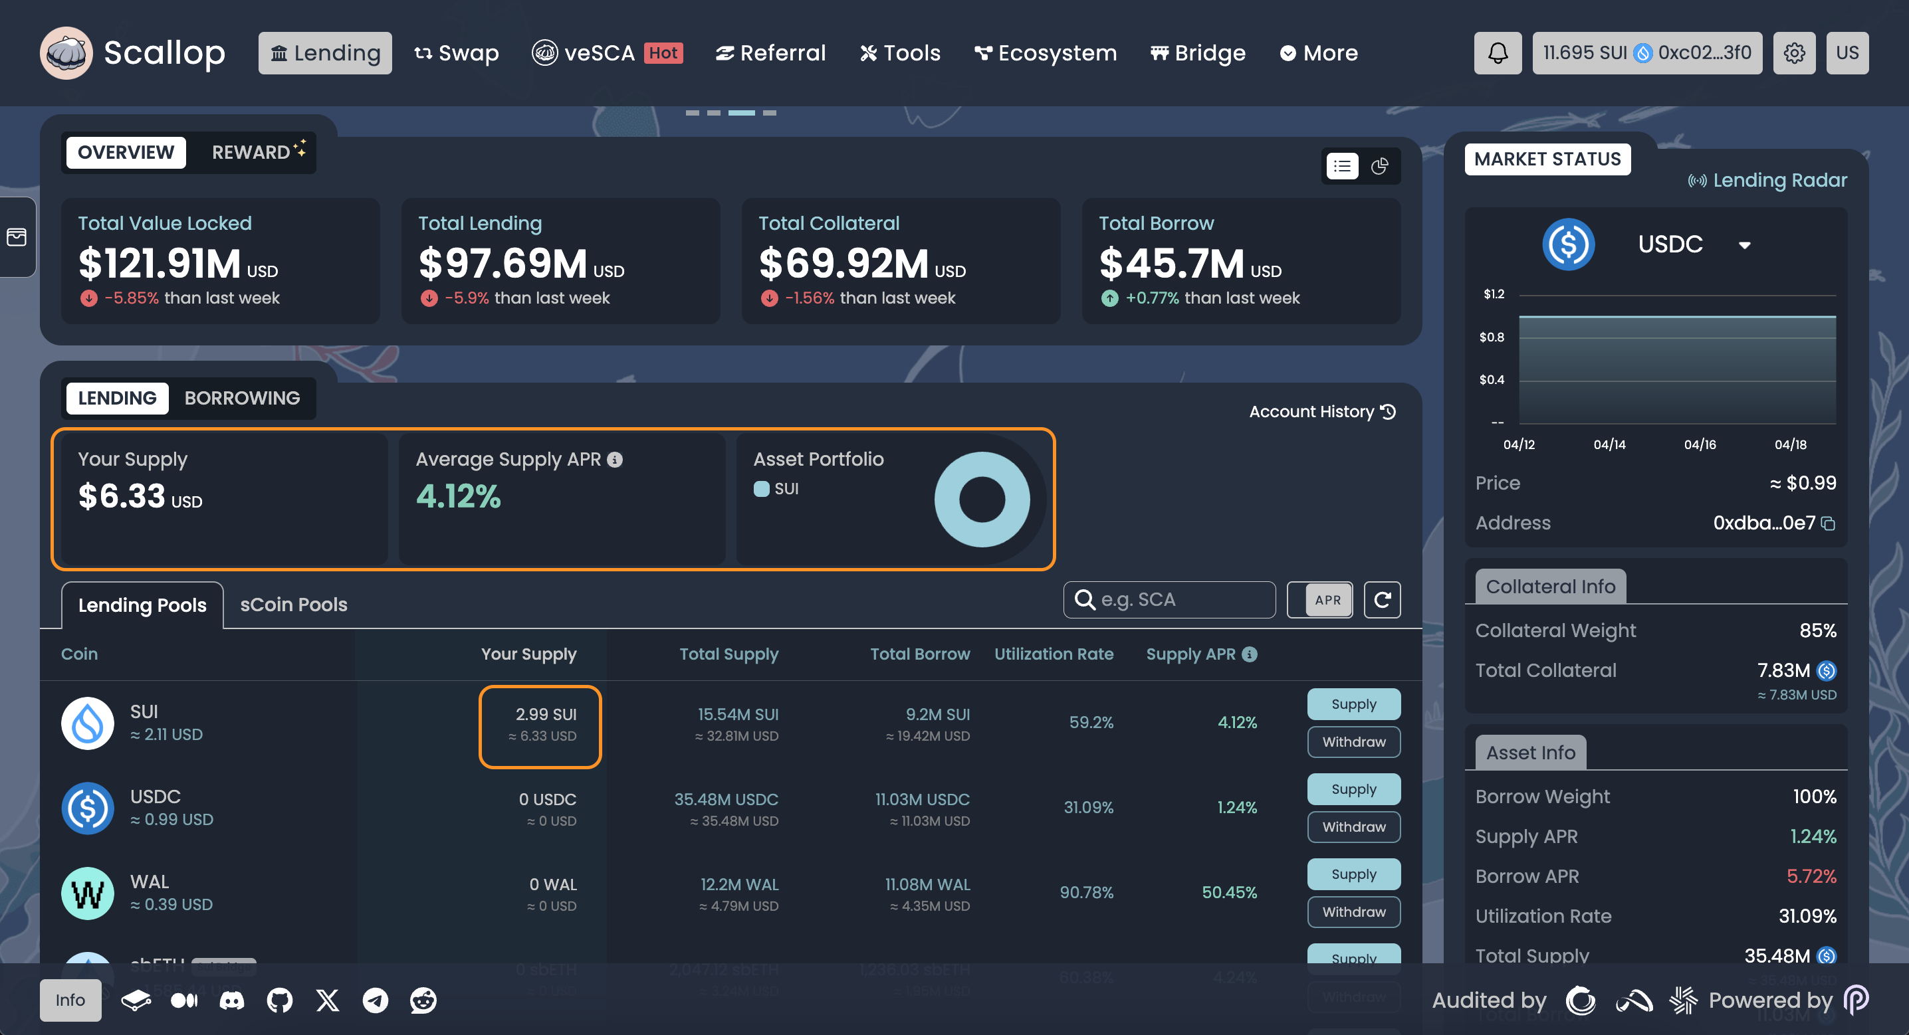Open Account History link
Screen dimensions: 1909x1035
pos(1322,412)
